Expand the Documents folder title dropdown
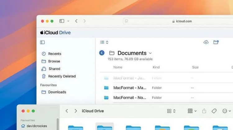 150,53
